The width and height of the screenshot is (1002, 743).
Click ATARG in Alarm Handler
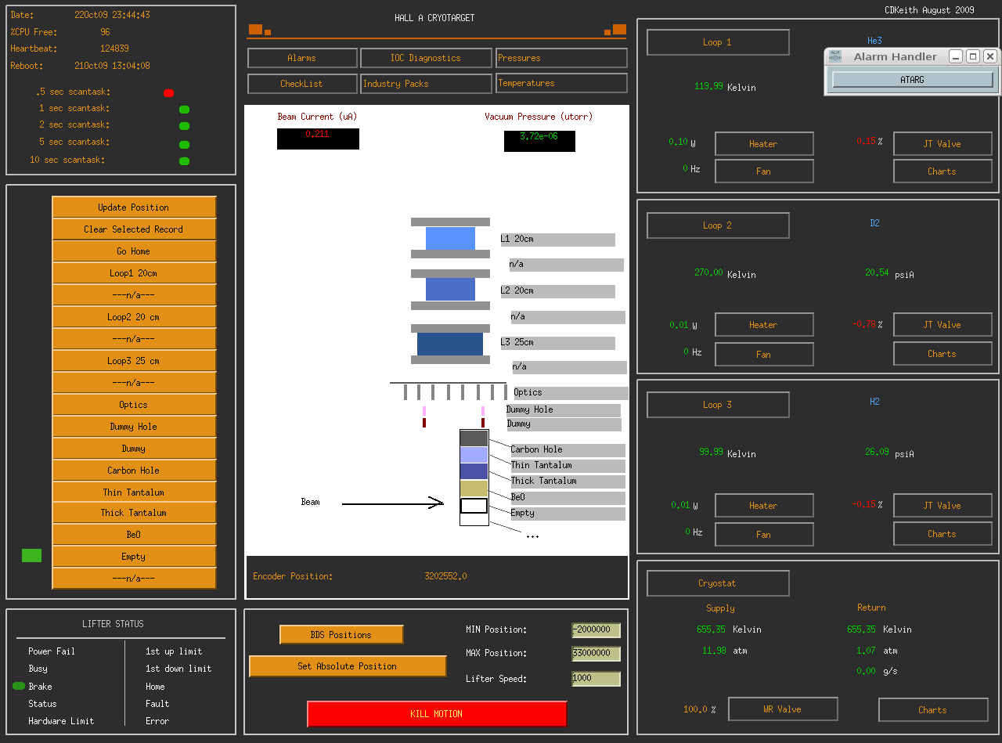coord(913,80)
